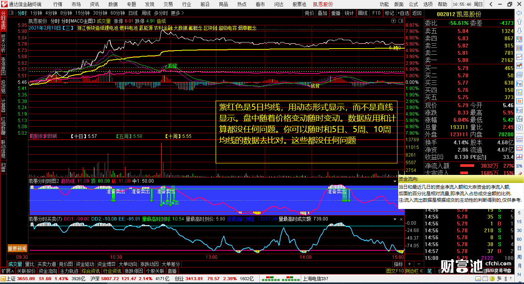Open dropdown arrow of 若愚分时买卖 panel
Viewport: 524px width, 284px height.
pyautogui.click(x=395, y=219)
